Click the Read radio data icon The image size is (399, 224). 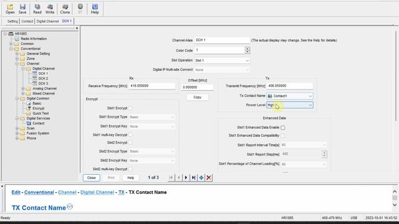pyautogui.click(x=37, y=9)
